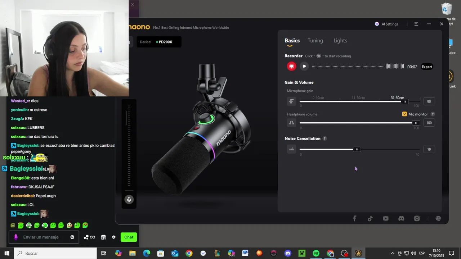Click the microphone gain value field showing 90
This screenshot has width=461, height=259.
[x=429, y=101]
